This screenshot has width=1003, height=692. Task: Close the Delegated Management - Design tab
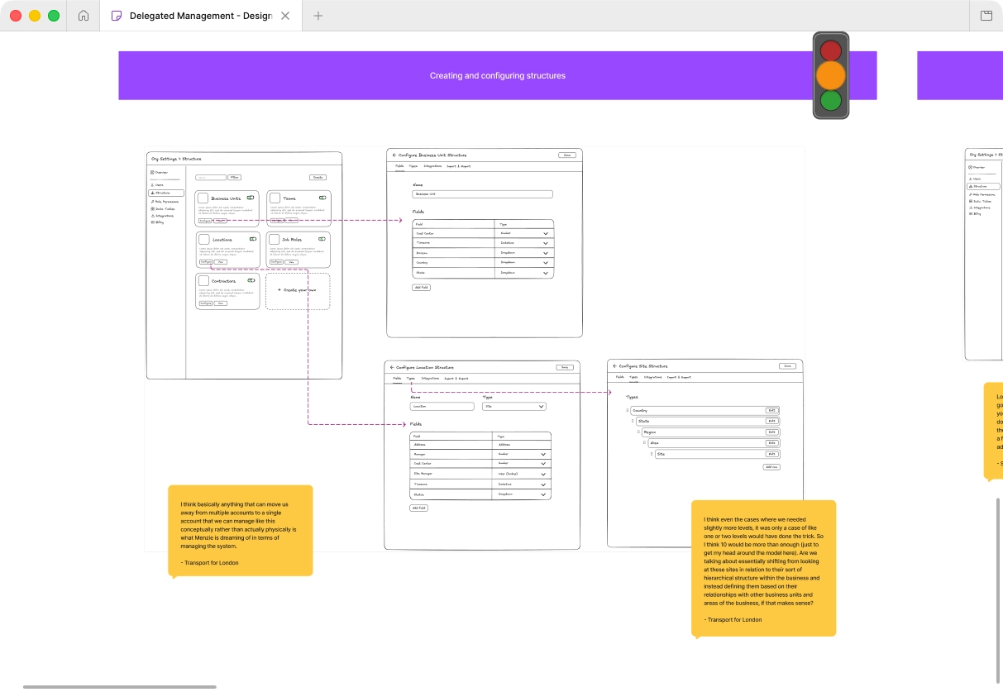(x=285, y=16)
